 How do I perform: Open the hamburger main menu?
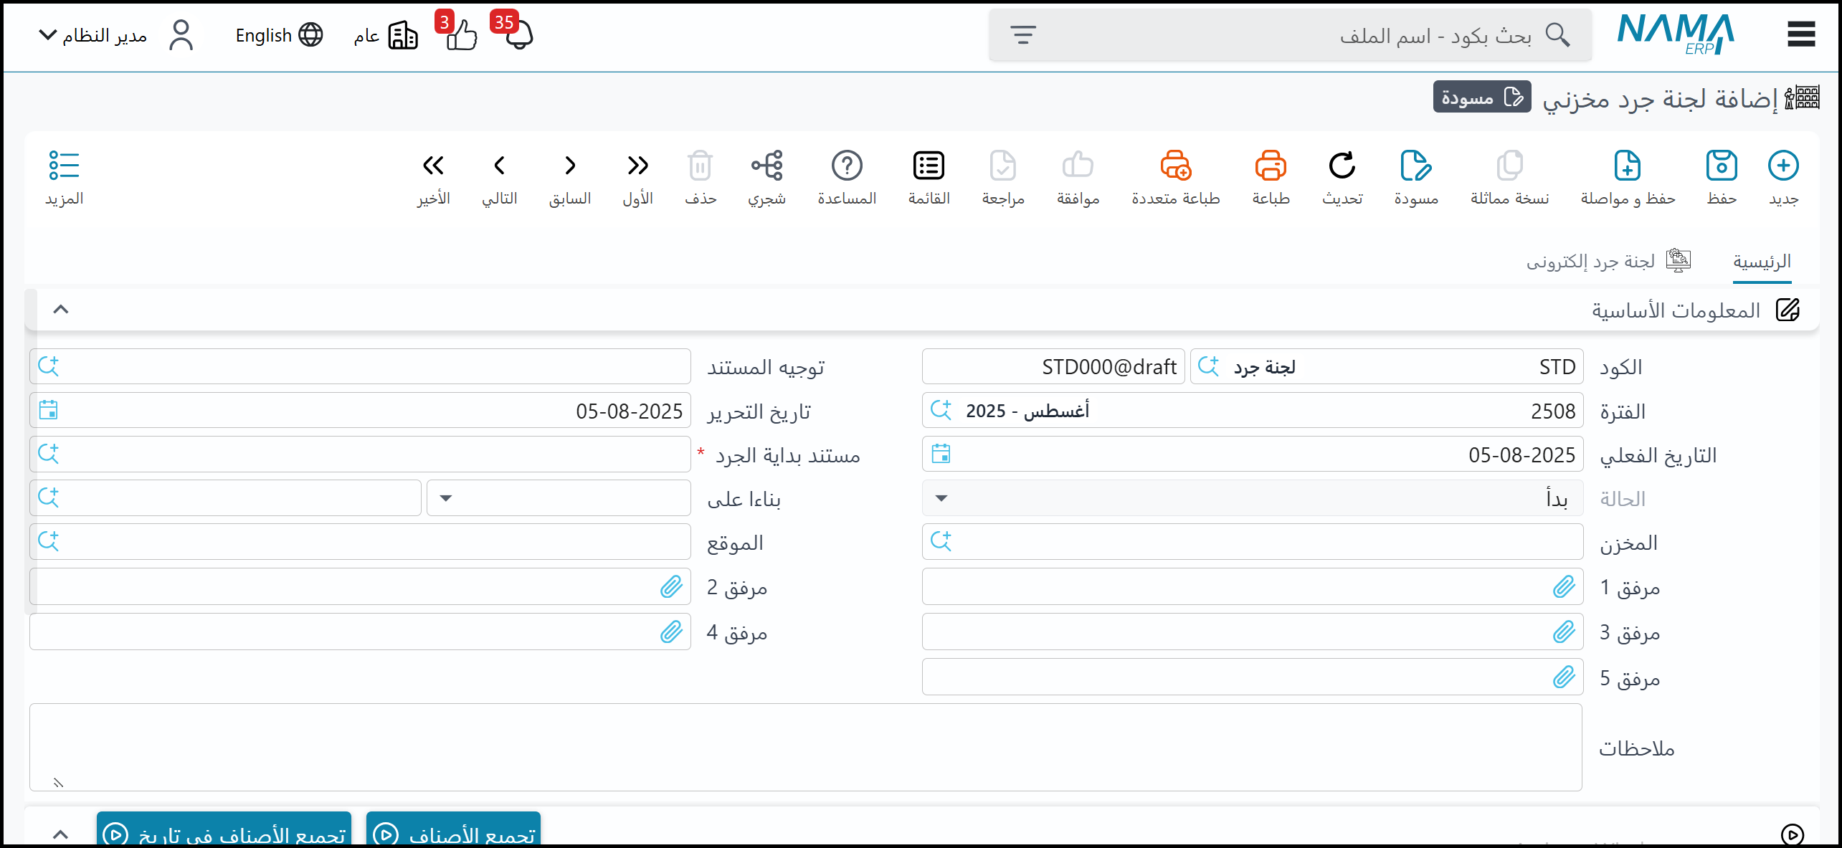1800,34
